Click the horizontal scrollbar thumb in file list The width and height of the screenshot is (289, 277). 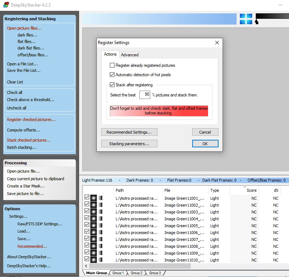coord(140,266)
